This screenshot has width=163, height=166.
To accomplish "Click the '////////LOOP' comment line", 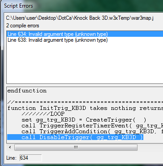I will coord(43,114).
